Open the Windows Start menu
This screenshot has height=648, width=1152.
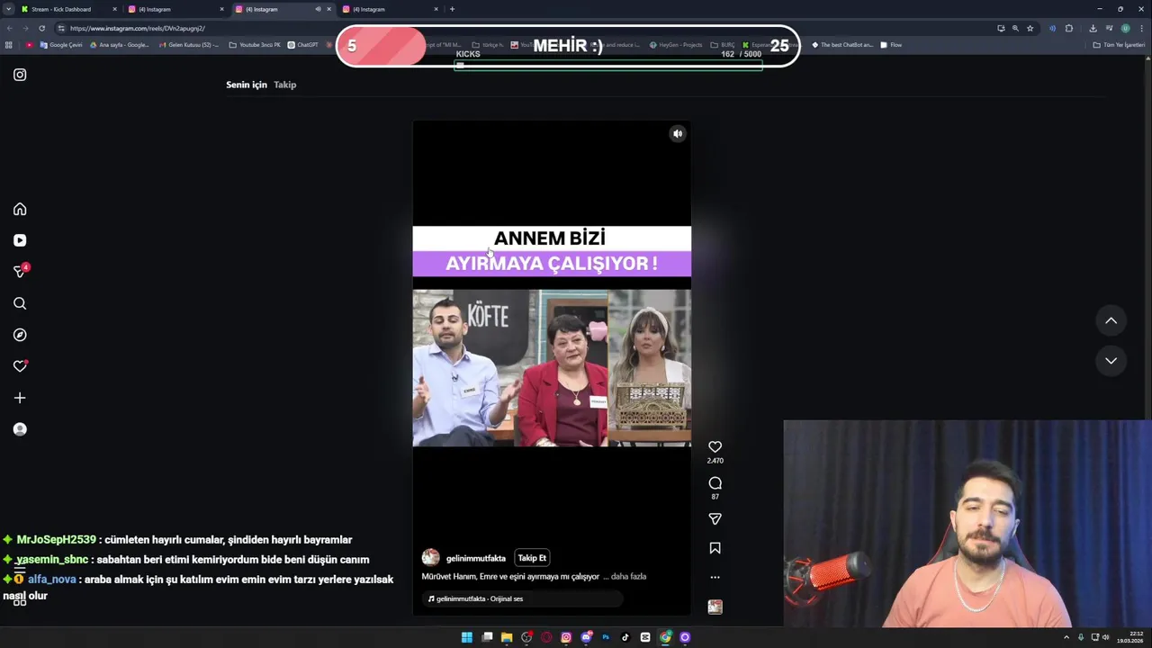click(466, 637)
